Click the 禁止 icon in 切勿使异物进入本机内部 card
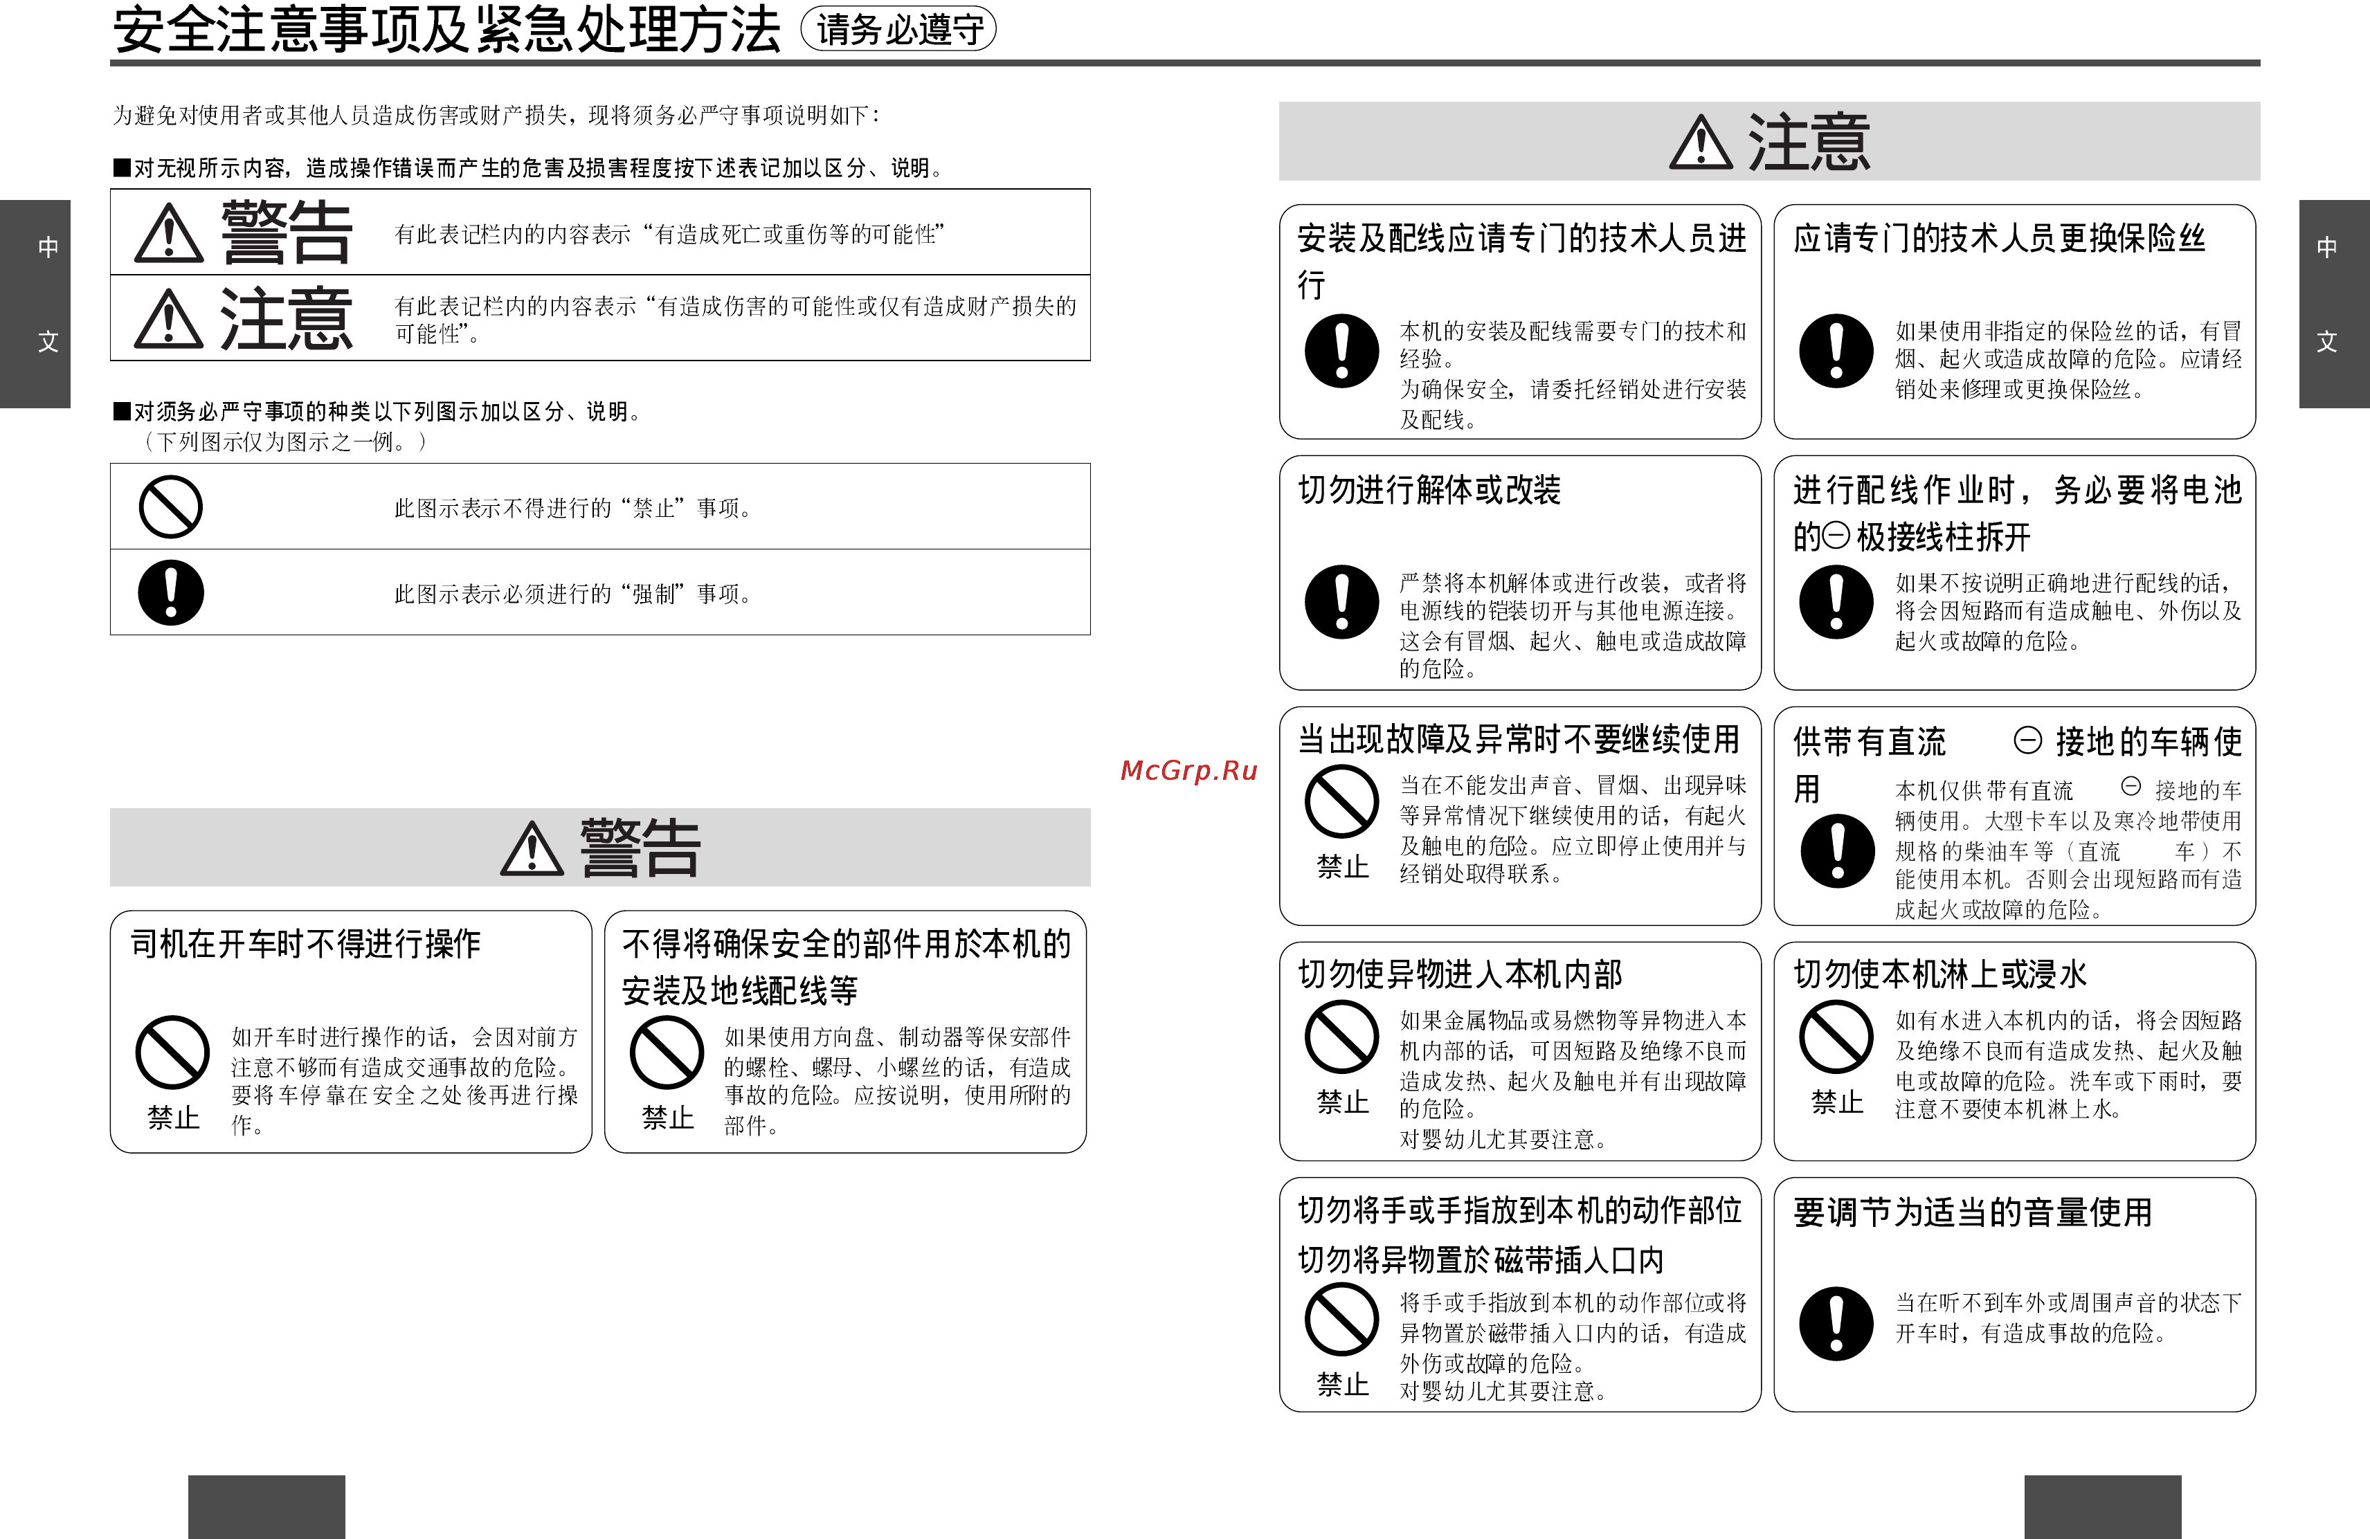The image size is (2370, 1539). [1341, 1037]
